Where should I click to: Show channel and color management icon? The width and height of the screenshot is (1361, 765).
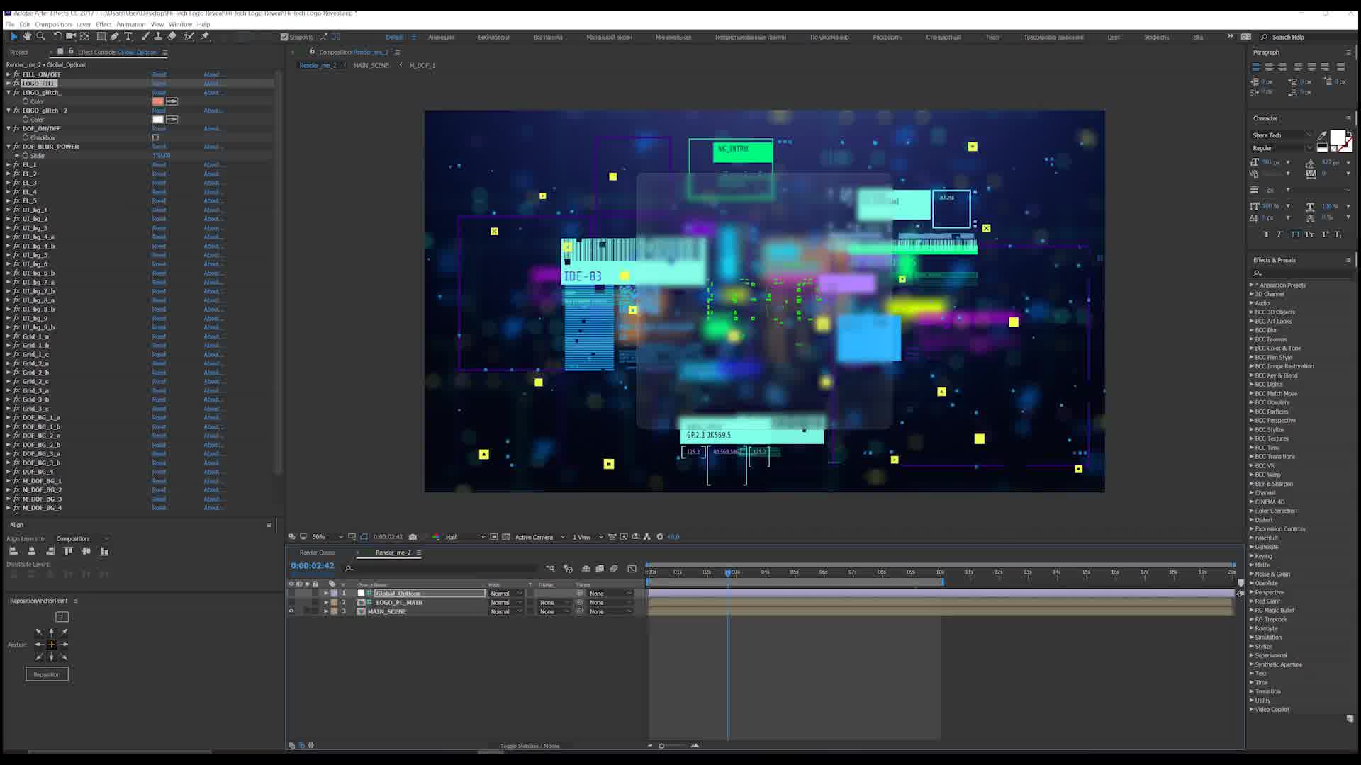[436, 537]
